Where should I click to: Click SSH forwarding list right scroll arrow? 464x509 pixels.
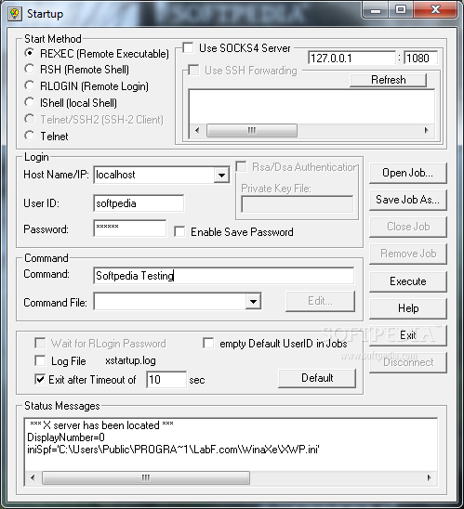click(x=427, y=130)
